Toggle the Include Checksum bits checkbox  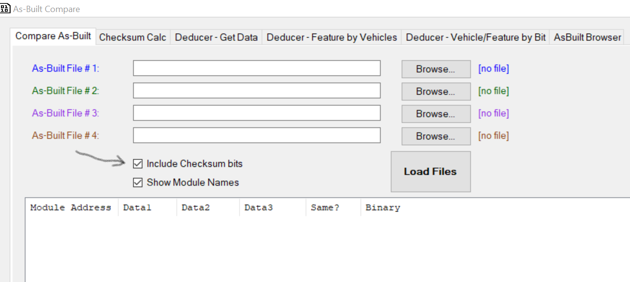coord(138,164)
